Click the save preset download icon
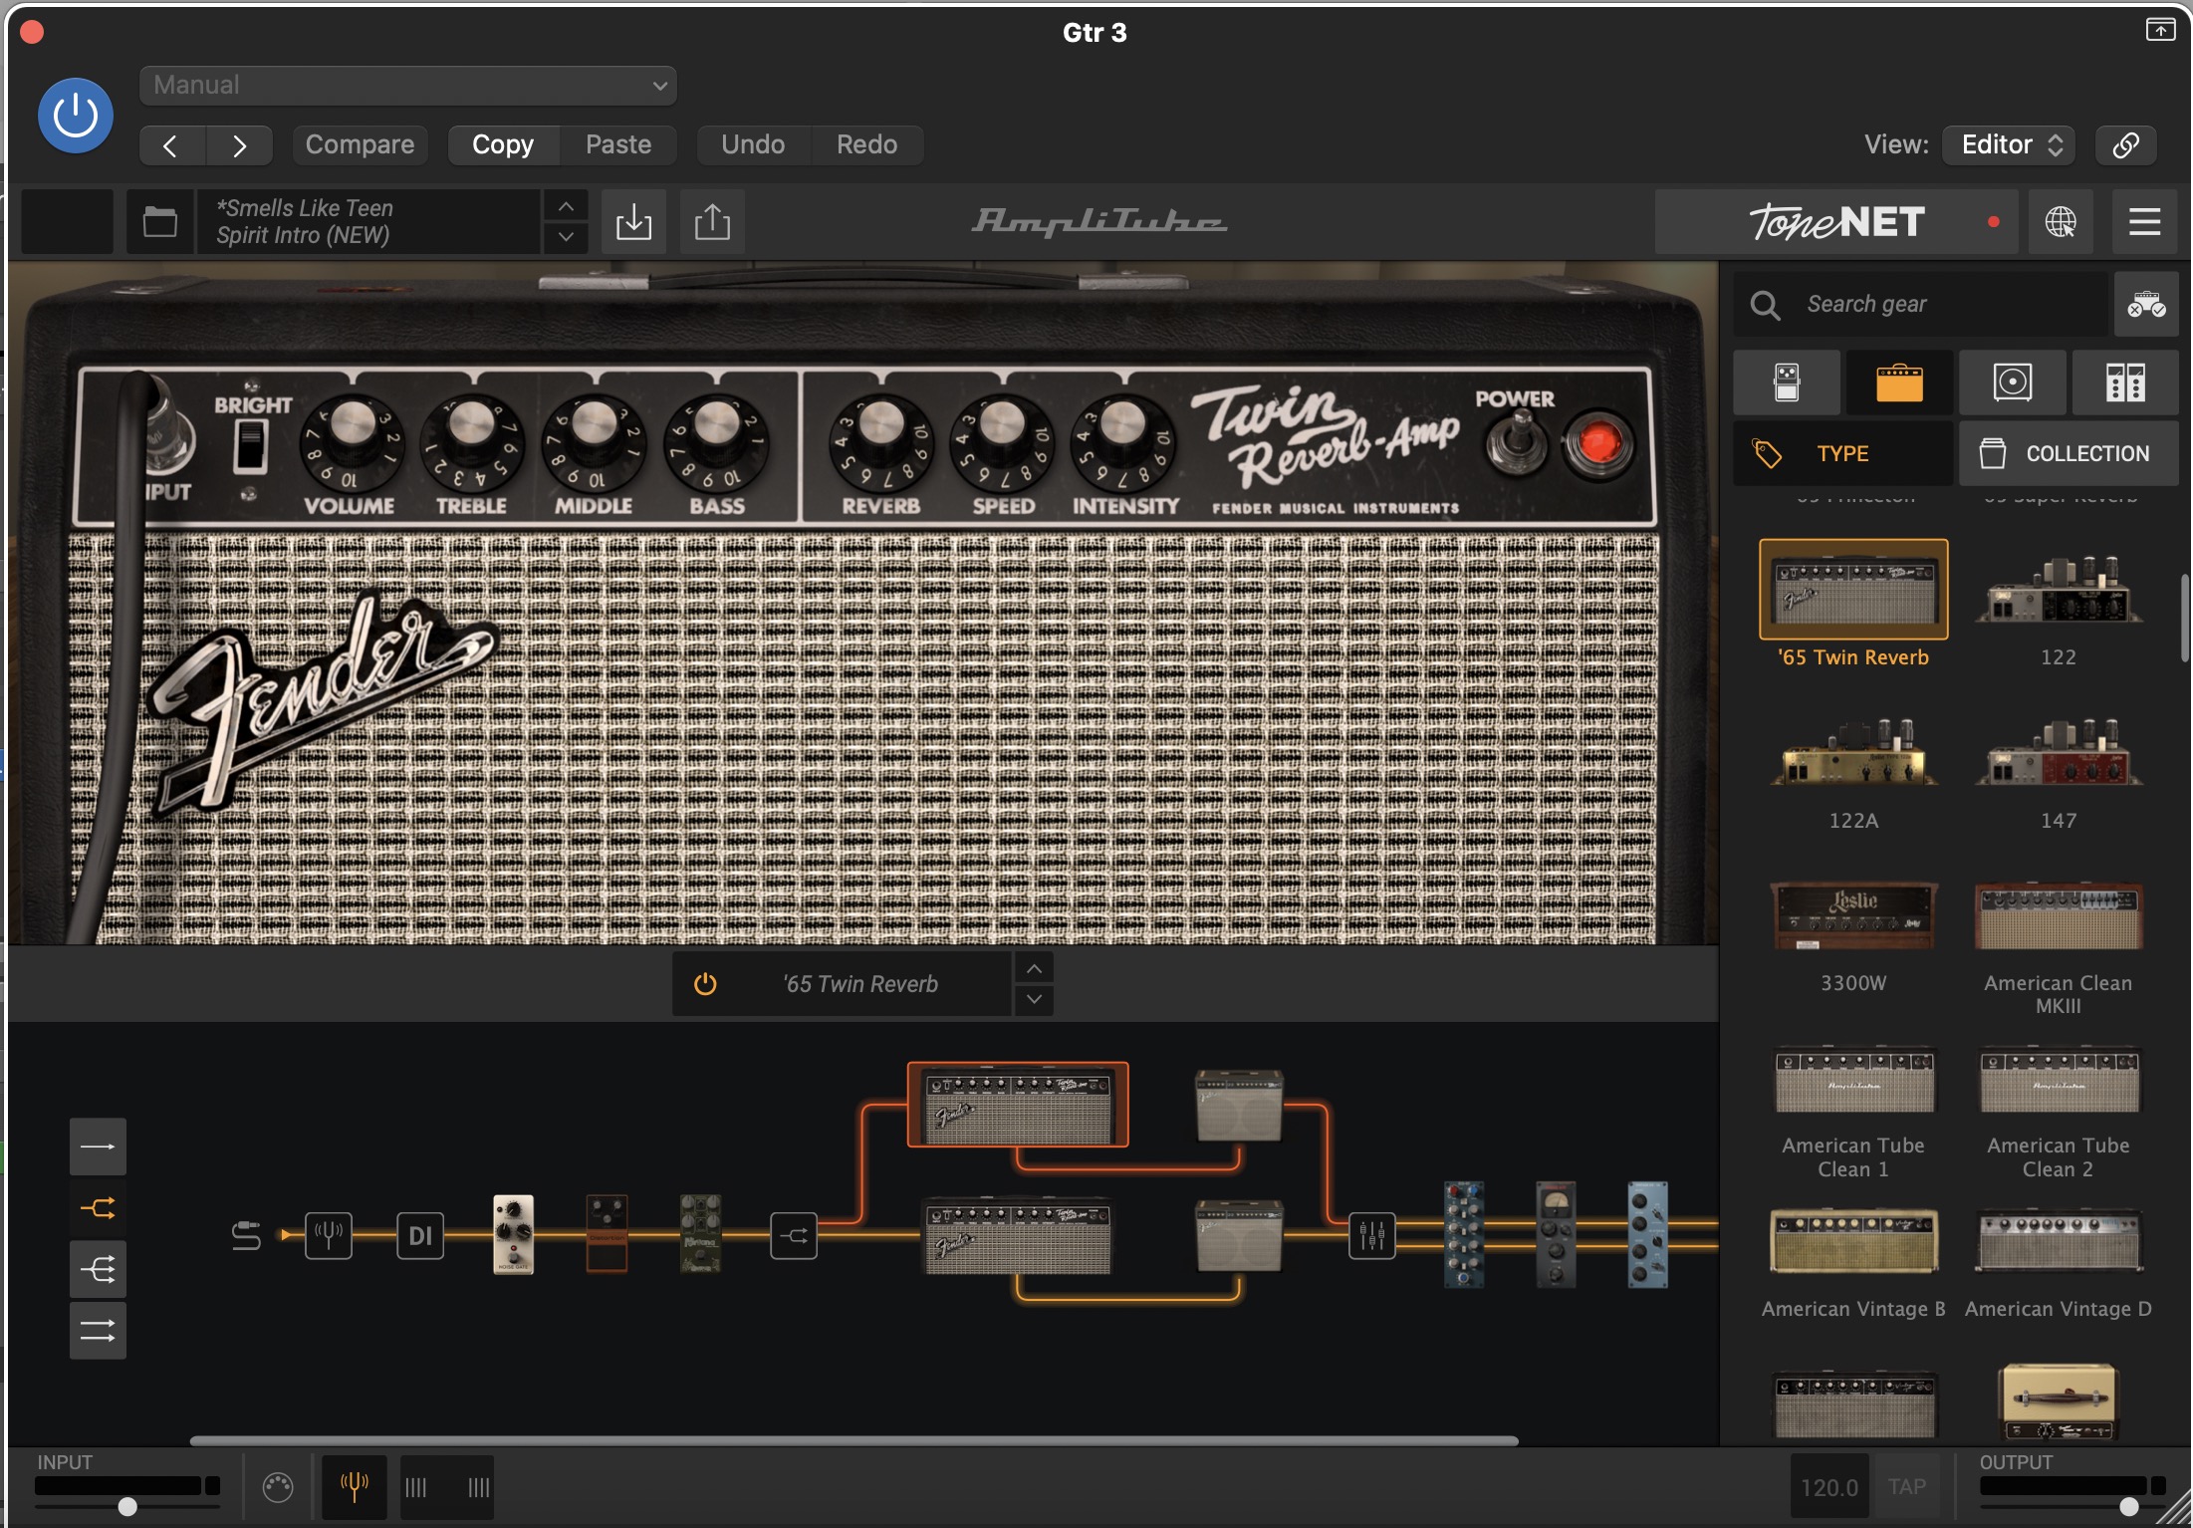This screenshot has width=2193, height=1528. (633, 222)
